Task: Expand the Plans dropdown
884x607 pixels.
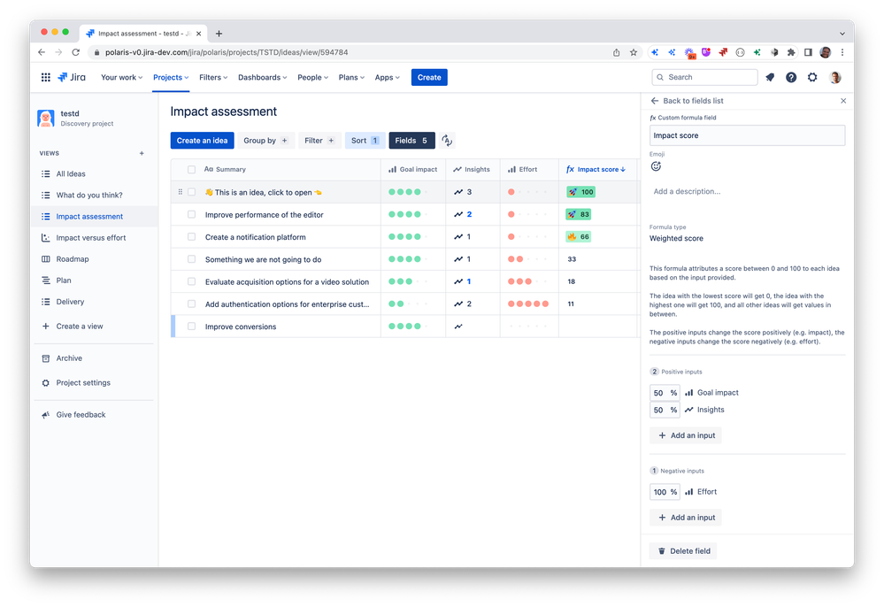Action: click(351, 77)
